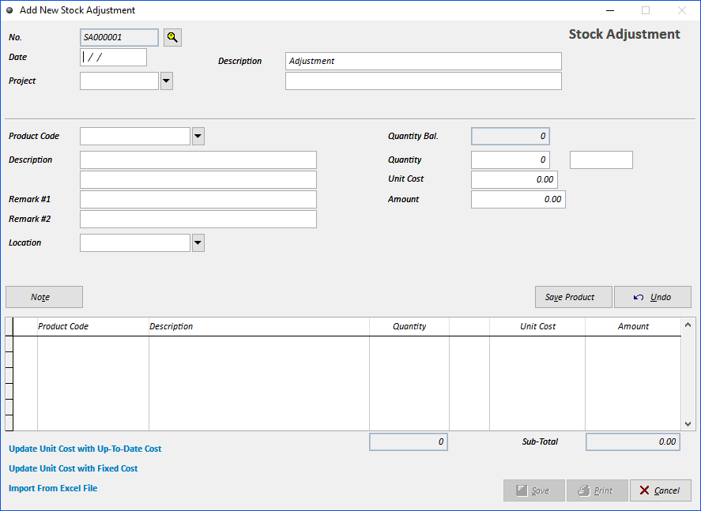
Task: Click the Quantity column header in grid
Action: [x=409, y=326]
